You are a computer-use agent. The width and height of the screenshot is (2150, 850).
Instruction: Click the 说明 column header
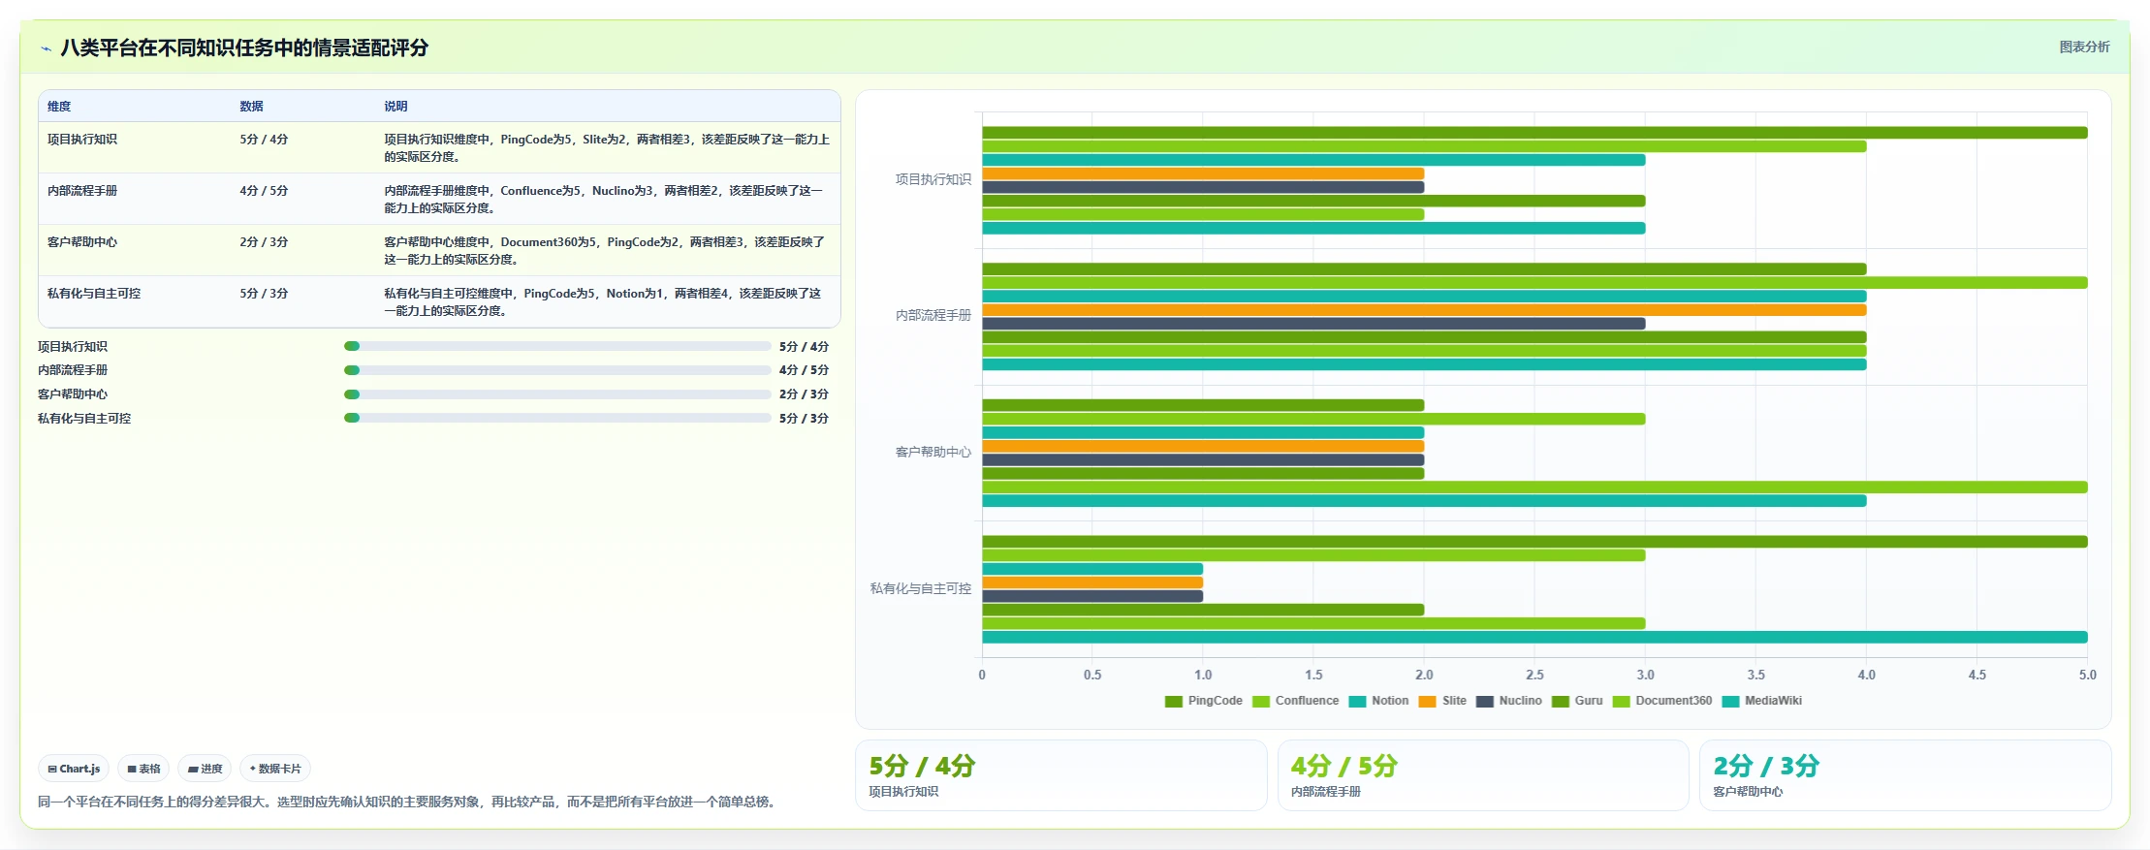coord(395,107)
